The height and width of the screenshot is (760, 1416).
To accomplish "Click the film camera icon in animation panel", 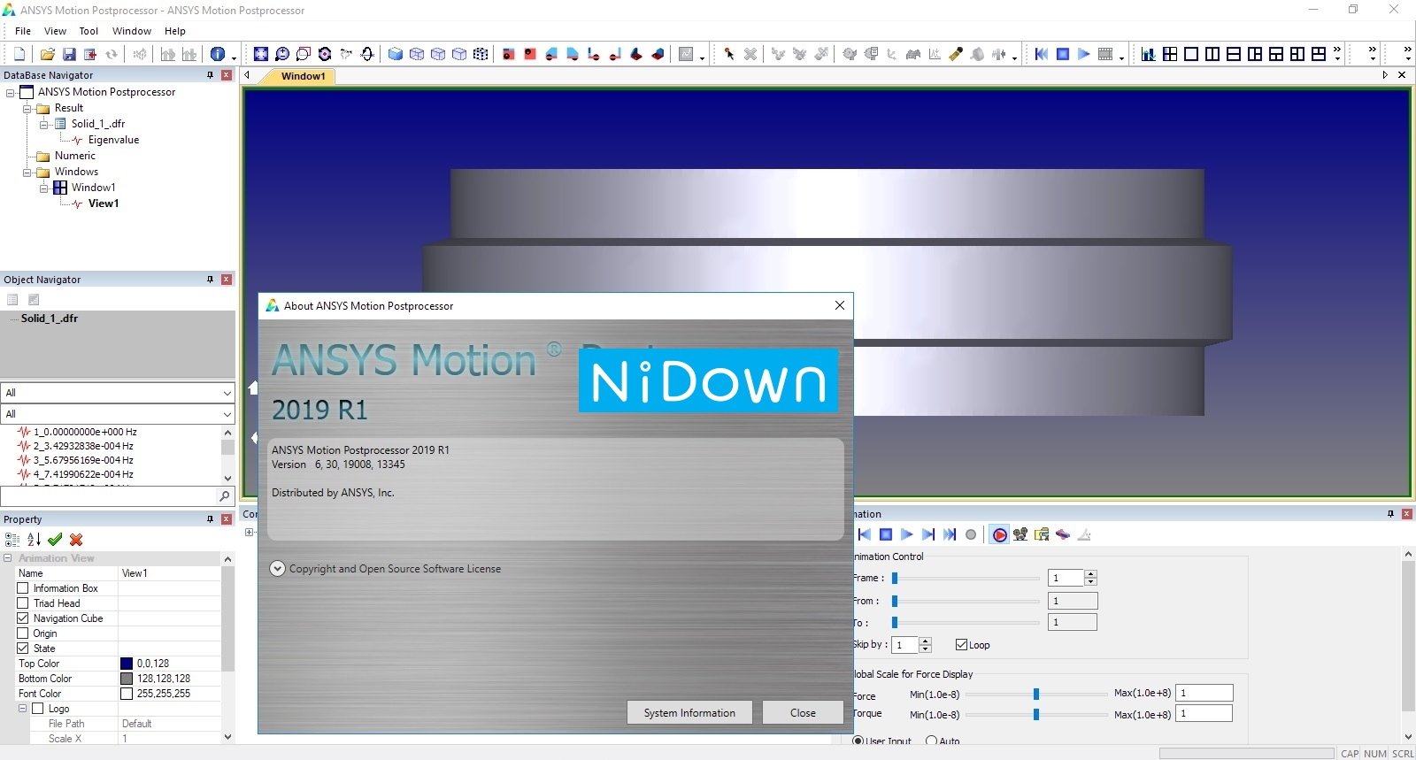I will click(x=1020, y=534).
